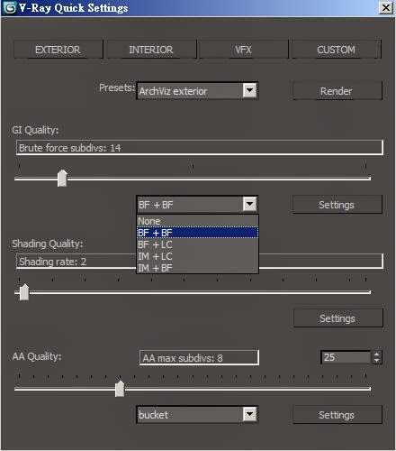Choose the VFX preset category button
The width and height of the screenshot is (396, 451).
(x=243, y=50)
